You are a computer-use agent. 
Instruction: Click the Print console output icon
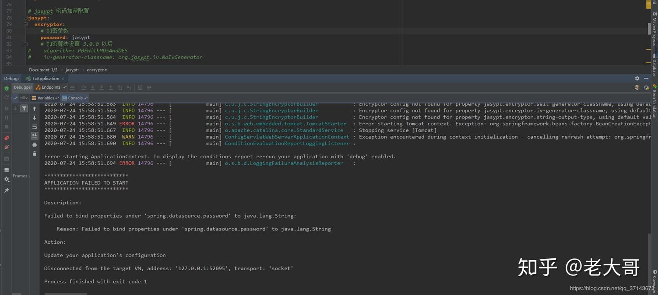coord(34,145)
